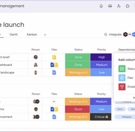Image resolution: width=135 pixels, height=132 pixels.
Task: Click the Messaging tag in the Critical row
Action: (x=125, y=117)
